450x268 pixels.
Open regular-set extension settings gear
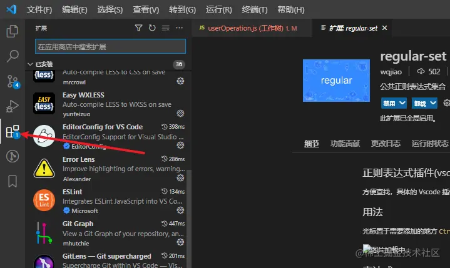446,103
